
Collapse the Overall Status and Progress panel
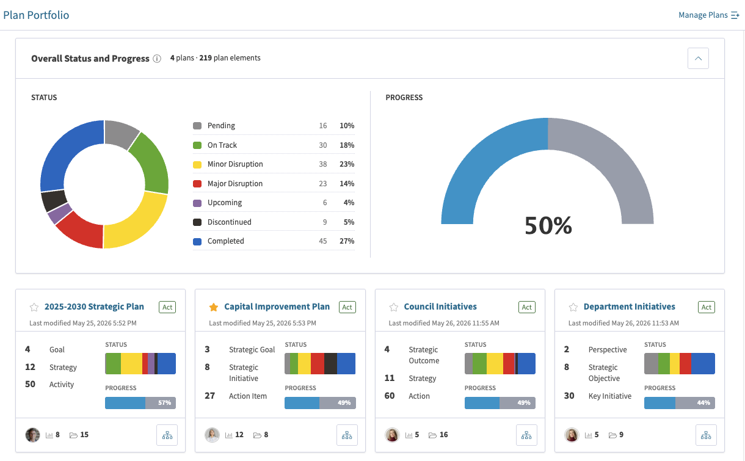(x=698, y=59)
